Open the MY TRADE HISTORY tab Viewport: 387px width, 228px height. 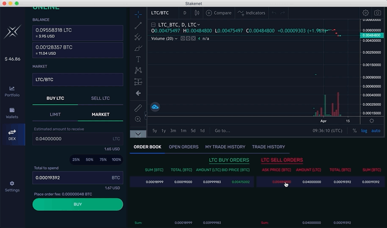[225, 147]
